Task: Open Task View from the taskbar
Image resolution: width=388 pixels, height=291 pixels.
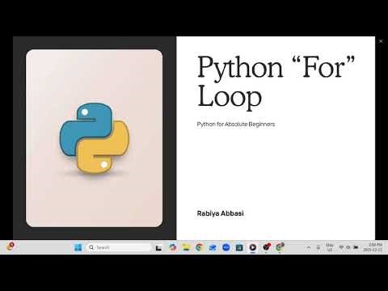Action: pos(158,247)
